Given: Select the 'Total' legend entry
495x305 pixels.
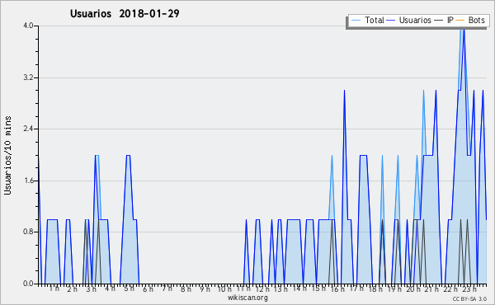Looking at the screenshot, I should 375,20.
